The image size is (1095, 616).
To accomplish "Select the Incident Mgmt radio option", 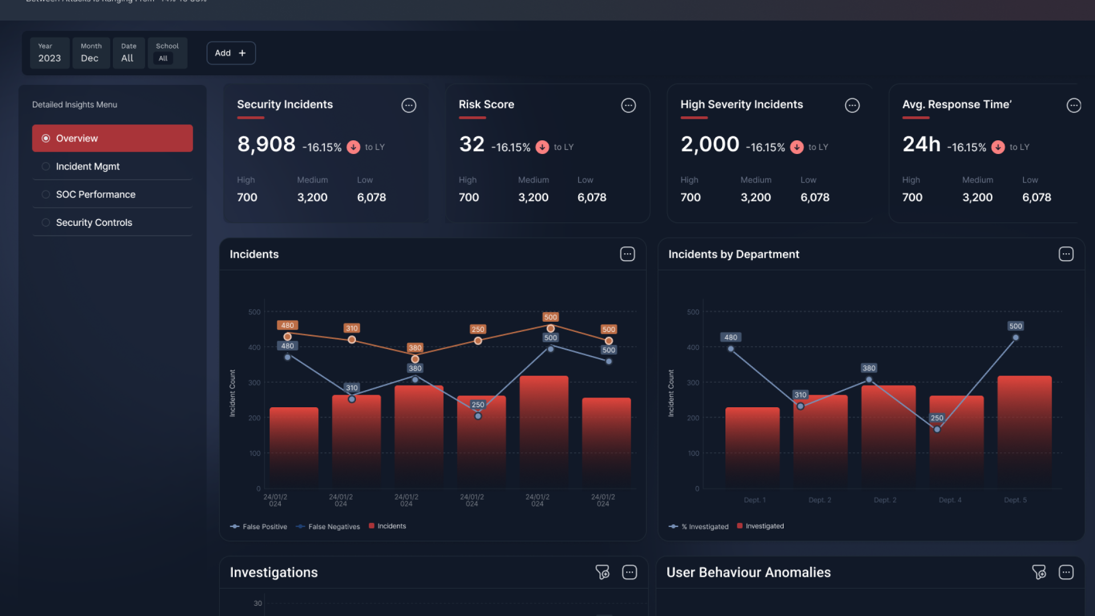I will click(x=46, y=167).
